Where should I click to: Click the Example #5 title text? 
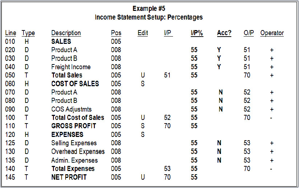click(x=149, y=9)
